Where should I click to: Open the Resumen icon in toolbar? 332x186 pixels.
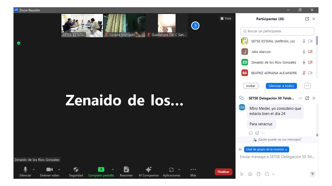pyautogui.click(x=126, y=170)
